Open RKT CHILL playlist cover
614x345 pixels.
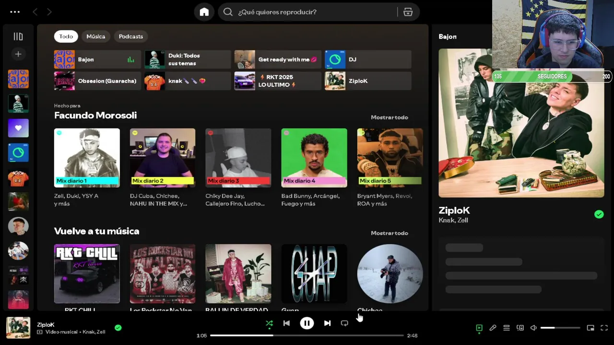pyautogui.click(x=87, y=274)
